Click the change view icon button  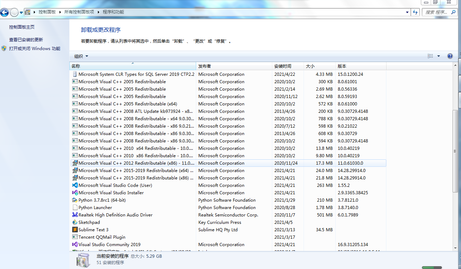coord(430,56)
